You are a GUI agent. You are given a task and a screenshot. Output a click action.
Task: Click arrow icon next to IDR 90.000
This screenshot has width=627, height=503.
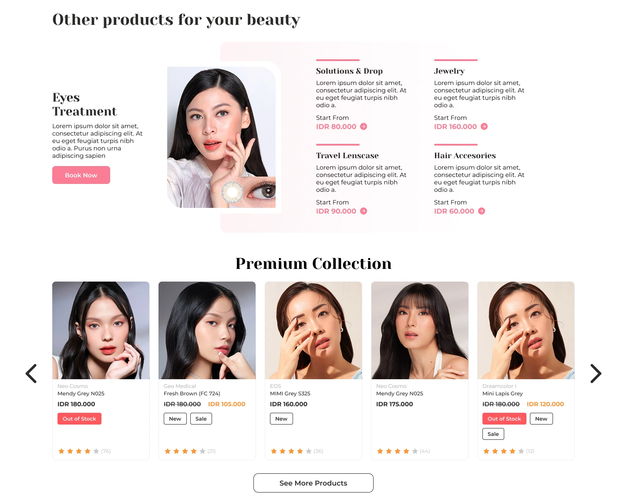pyautogui.click(x=364, y=211)
